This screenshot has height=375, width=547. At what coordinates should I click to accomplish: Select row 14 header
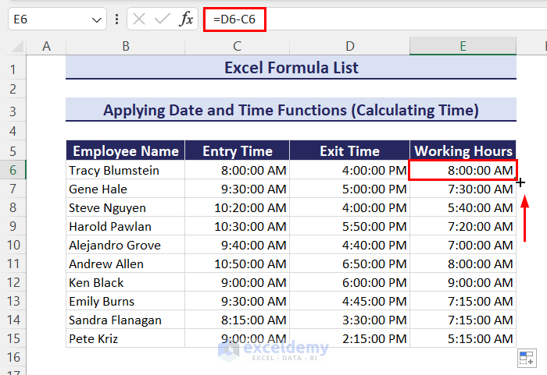click(x=13, y=320)
